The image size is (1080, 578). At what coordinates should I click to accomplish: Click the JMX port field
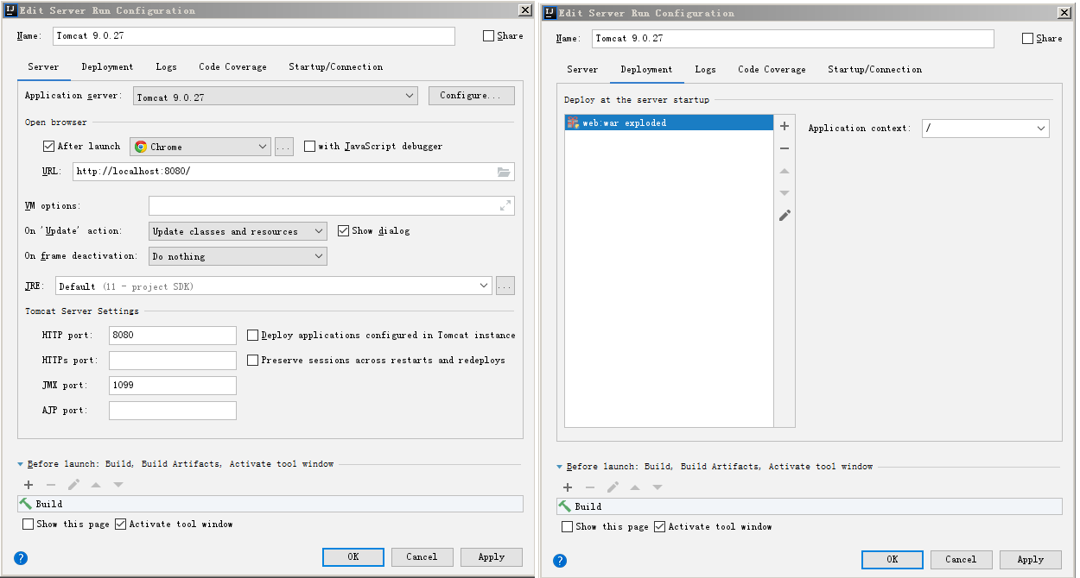[173, 386]
